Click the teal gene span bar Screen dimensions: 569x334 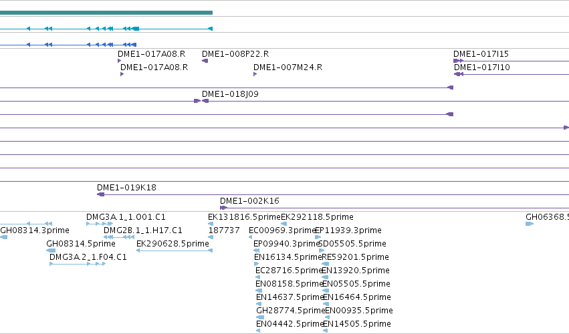(106, 13)
